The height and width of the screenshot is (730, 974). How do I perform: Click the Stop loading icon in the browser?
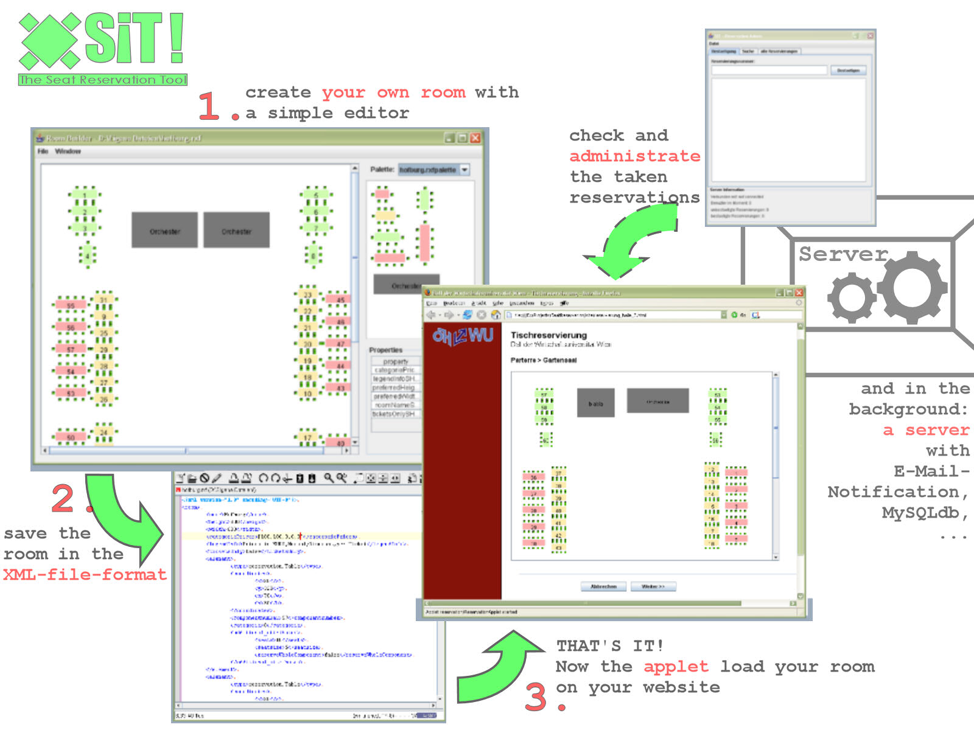(482, 315)
